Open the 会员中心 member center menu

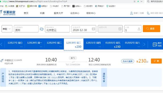(x=75, y=13)
